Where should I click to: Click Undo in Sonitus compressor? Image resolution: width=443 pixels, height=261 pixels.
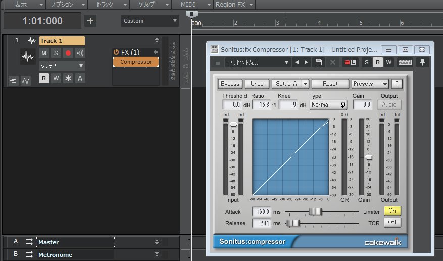tap(257, 84)
